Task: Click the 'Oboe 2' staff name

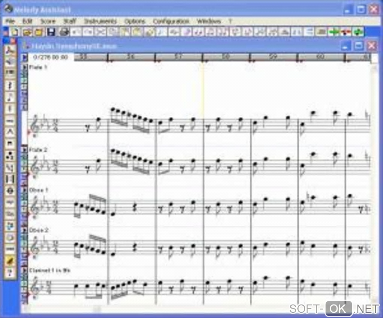Action: point(39,230)
